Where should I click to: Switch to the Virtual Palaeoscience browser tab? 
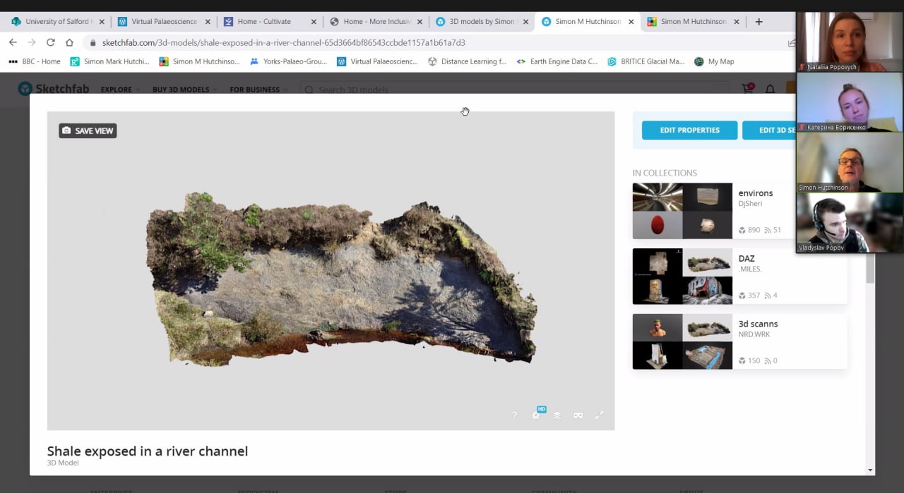coord(164,22)
